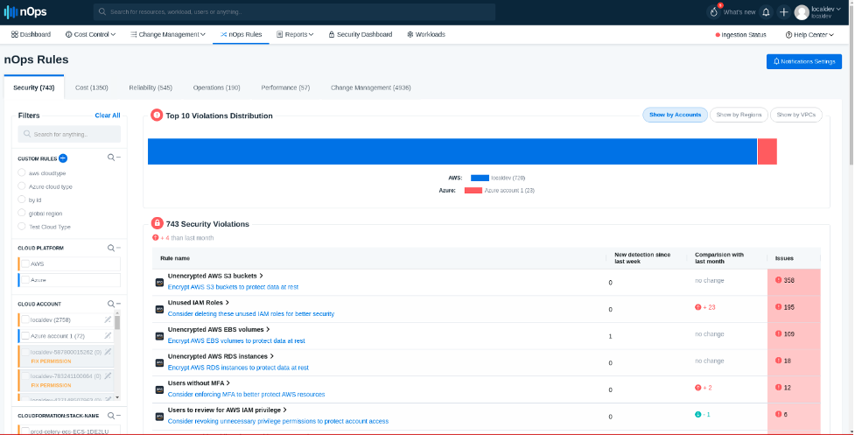Click the blue Custom Rules add icon
Image resolution: width=855 pixels, height=435 pixels.
pyautogui.click(x=63, y=158)
